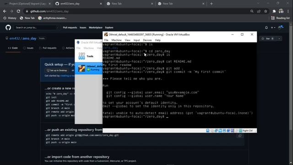Screen dimensions: 293x165
Task: Open the GitHub home logo
Action: pyautogui.click(x=8, y=27)
